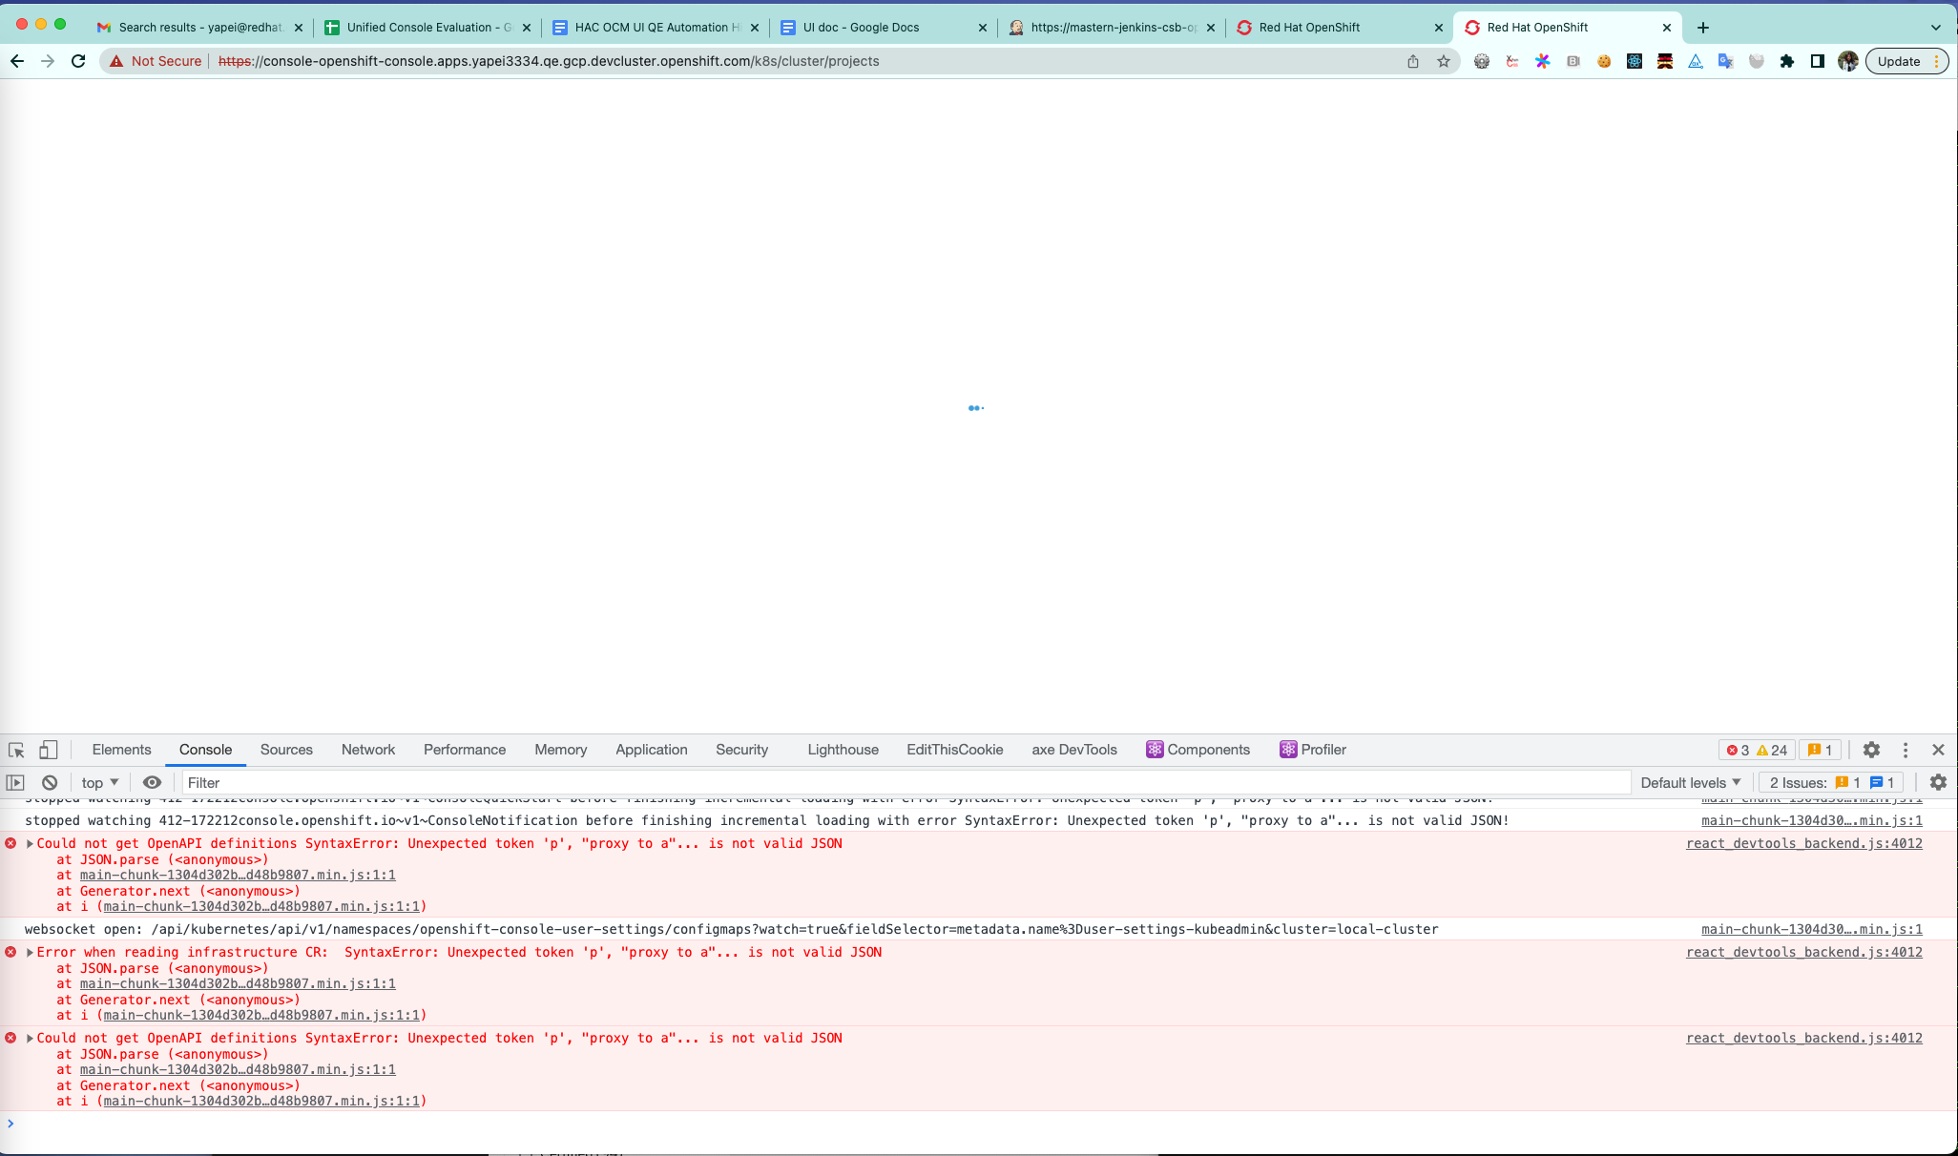Switch to the Network tab

367,750
